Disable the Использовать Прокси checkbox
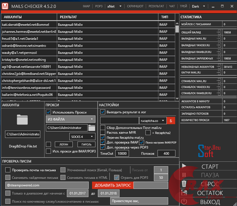The width and height of the screenshot is (237, 206). (48, 112)
